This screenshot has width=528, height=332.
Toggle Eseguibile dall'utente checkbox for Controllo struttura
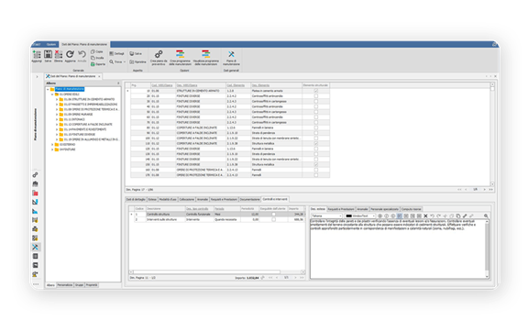pos(273,214)
